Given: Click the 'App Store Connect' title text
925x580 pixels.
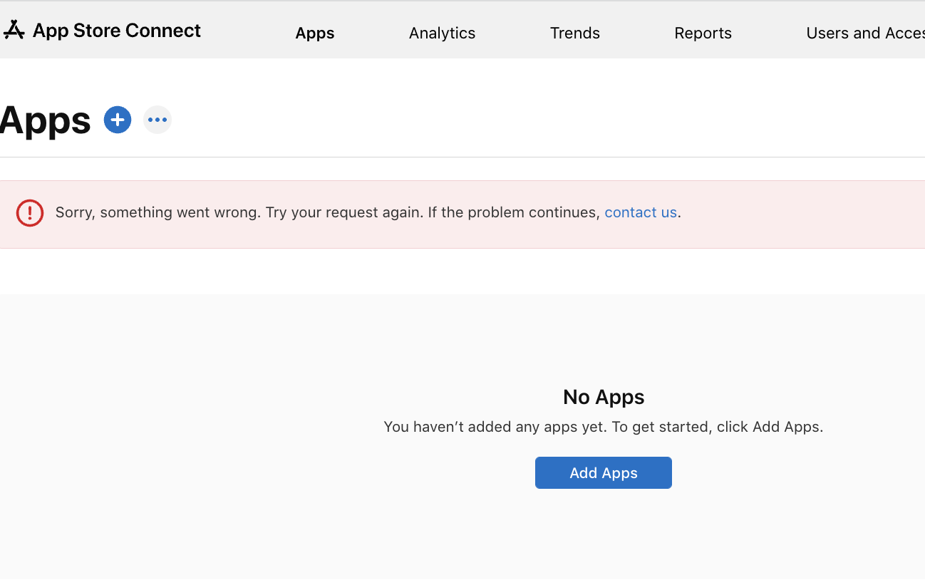Looking at the screenshot, I should pos(117,31).
